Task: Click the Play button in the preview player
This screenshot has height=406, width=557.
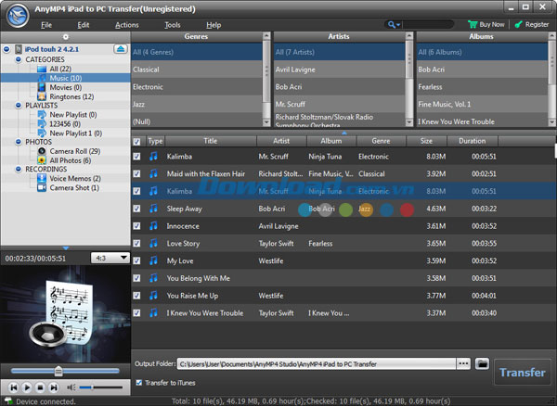Action: 28,386
